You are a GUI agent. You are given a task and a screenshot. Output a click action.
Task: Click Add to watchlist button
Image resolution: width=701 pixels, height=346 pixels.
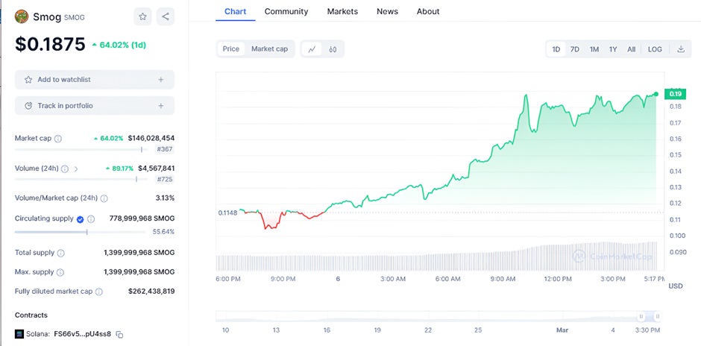click(x=95, y=80)
